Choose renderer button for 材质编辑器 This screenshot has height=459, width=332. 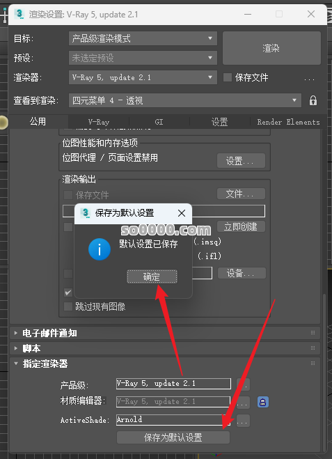[x=244, y=403]
